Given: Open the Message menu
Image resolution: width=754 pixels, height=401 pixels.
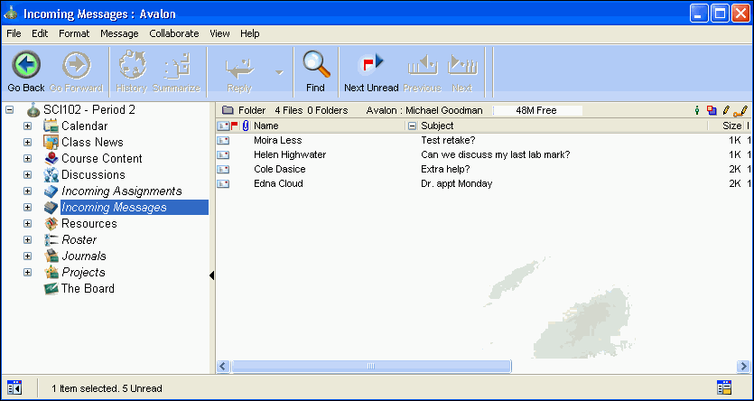Looking at the screenshot, I should click(x=119, y=33).
